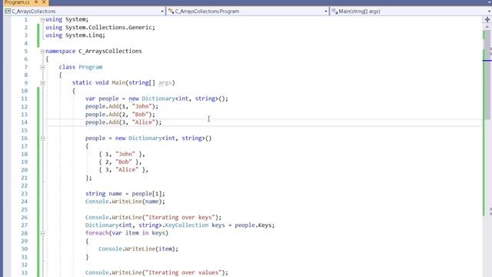Viewport: 492px width, 277px height.
Task: Click line number 22 in the margin
Action: point(25,186)
